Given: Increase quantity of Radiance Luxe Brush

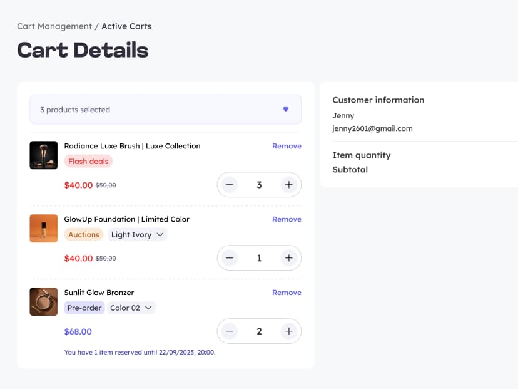Looking at the screenshot, I should tap(288, 185).
